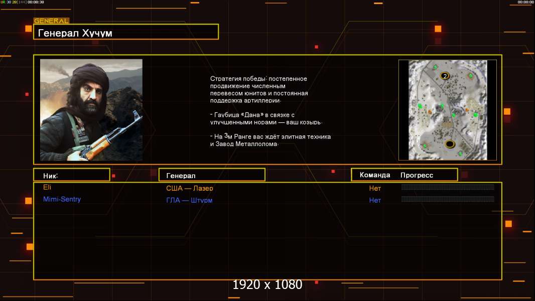
Task: Click Mimi-Sentry's loading progress bar
Action: (448, 199)
